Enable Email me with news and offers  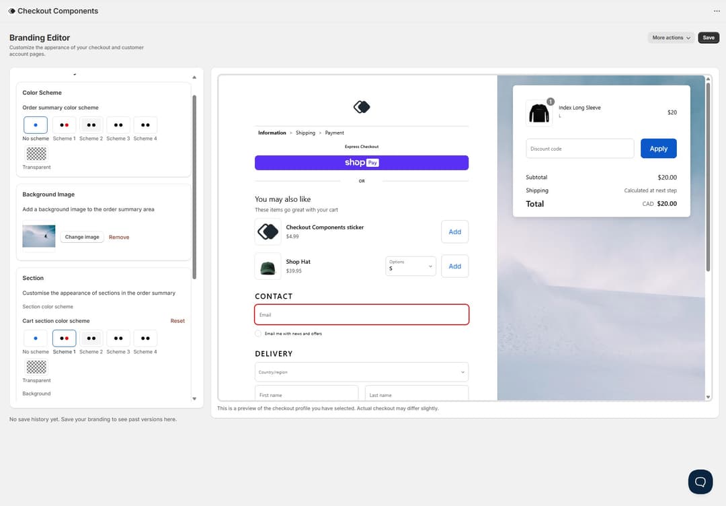(257, 333)
